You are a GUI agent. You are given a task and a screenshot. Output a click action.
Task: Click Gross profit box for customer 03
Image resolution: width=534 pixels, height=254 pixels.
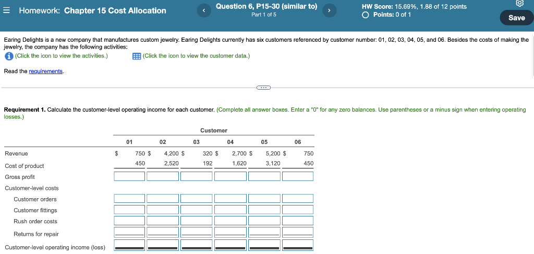pos(197,176)
